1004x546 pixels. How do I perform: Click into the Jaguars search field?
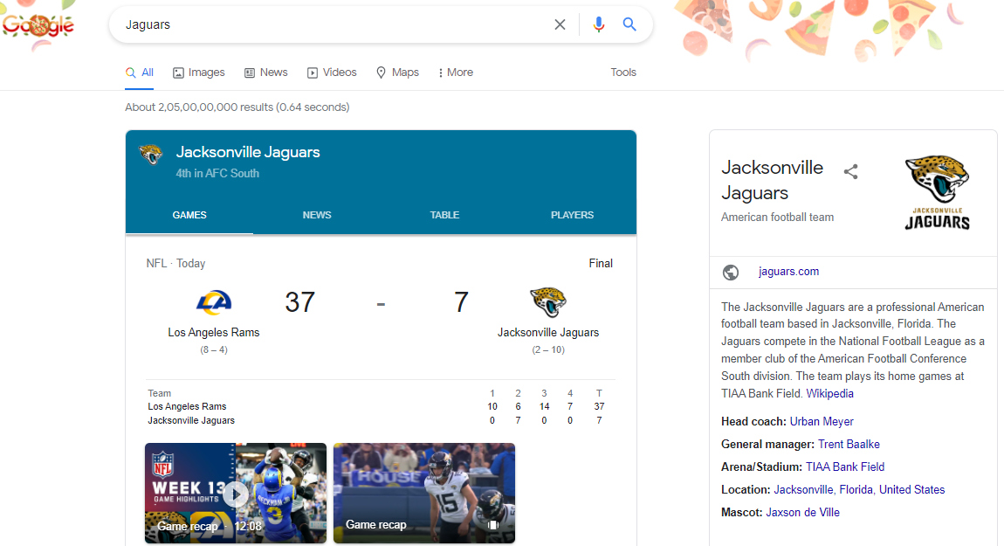tap(332, 24)
